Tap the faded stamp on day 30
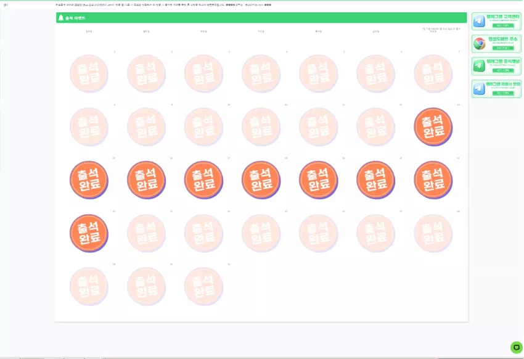 click(x=146, y=286)
